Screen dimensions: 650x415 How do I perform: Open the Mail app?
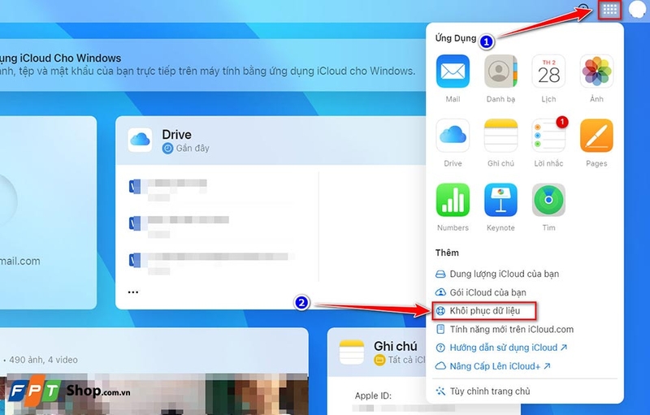coord(453,71)
